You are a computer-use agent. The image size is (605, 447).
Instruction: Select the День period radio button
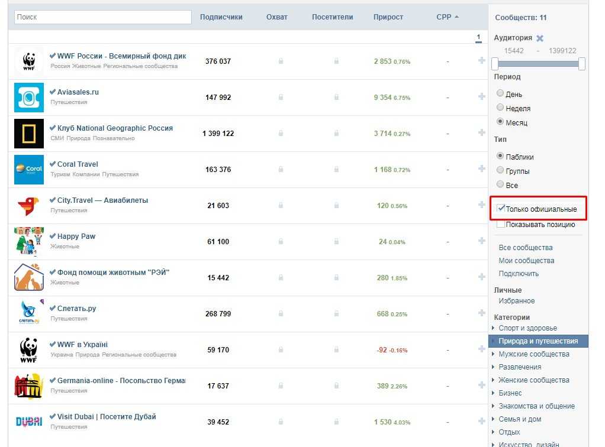tap(501, 93)
